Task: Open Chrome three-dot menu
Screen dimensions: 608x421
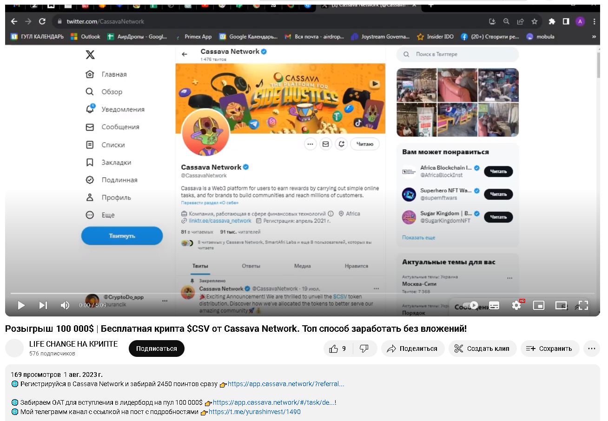Action: [595, 21]
